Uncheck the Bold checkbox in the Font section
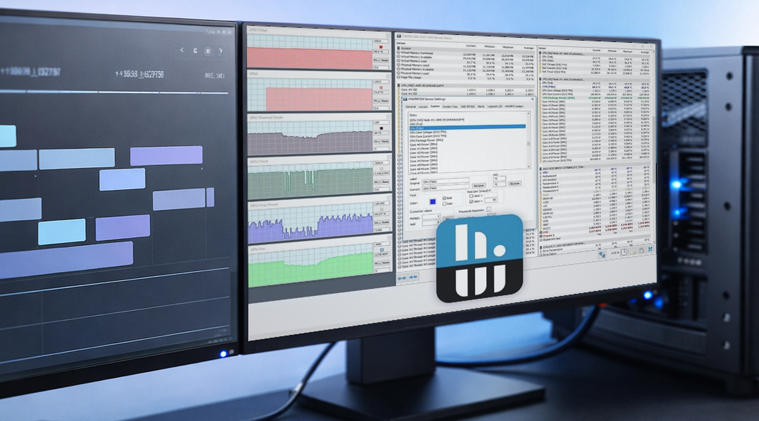Screen dimensions: 759x421 pyautogui.click(x=444, y=198)
